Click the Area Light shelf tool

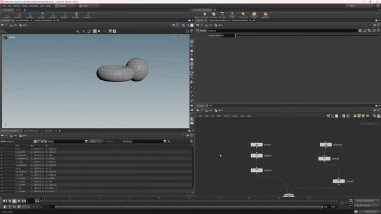pyautogui.click(x=222, y=15)
